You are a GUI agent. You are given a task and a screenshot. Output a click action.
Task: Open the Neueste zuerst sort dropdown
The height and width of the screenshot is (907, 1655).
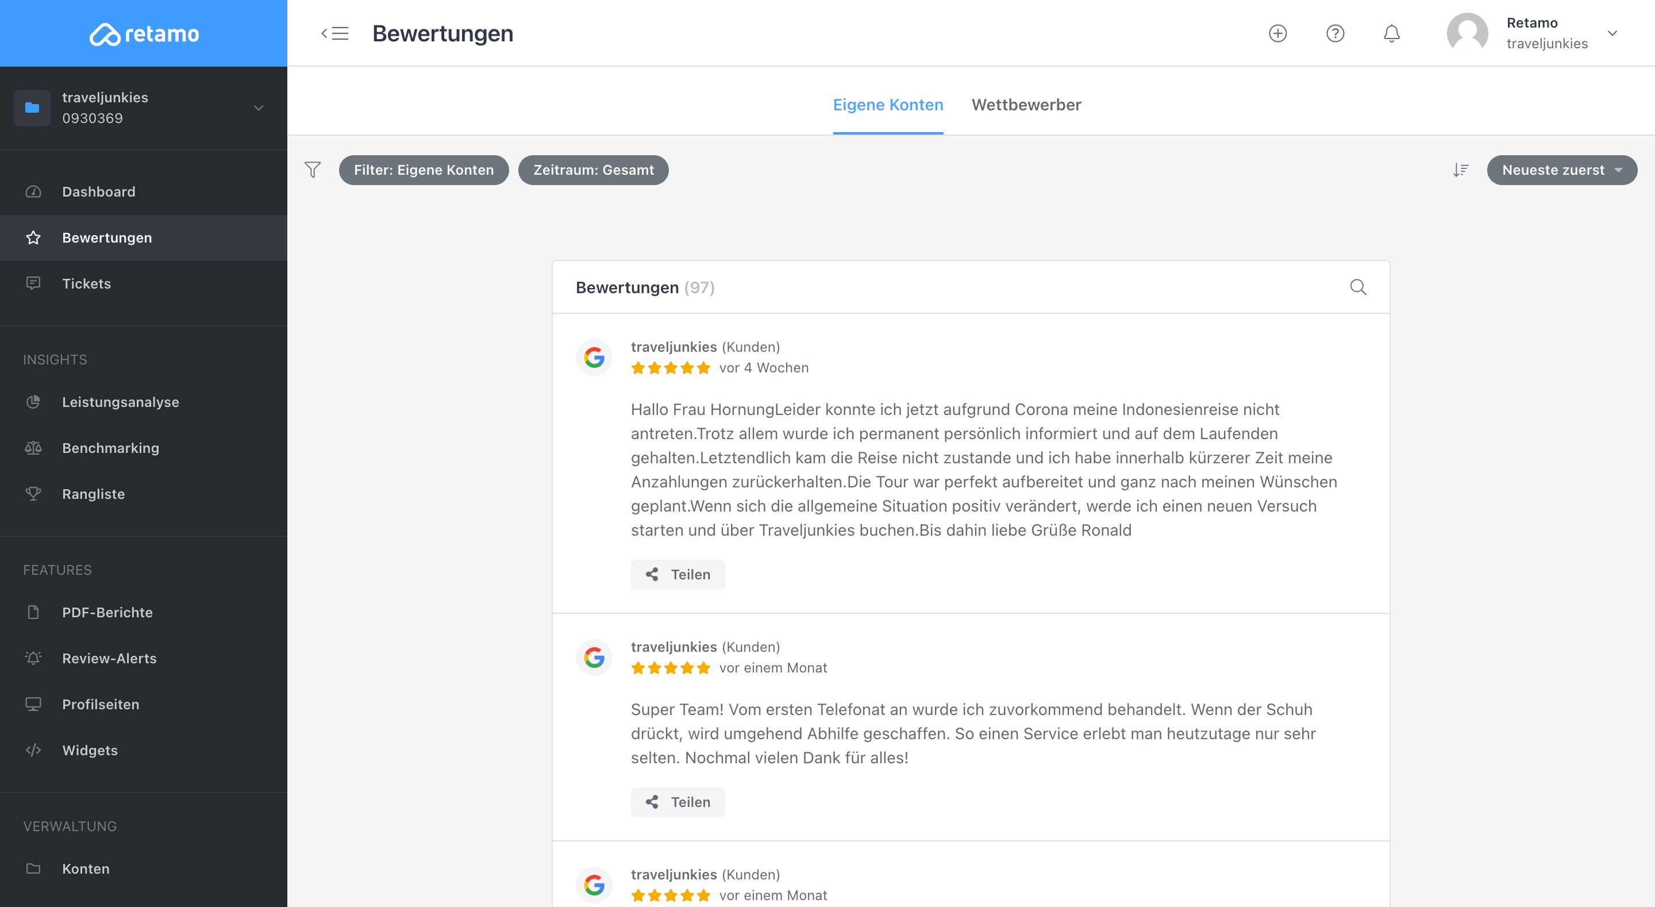[x=1561, y=170]
